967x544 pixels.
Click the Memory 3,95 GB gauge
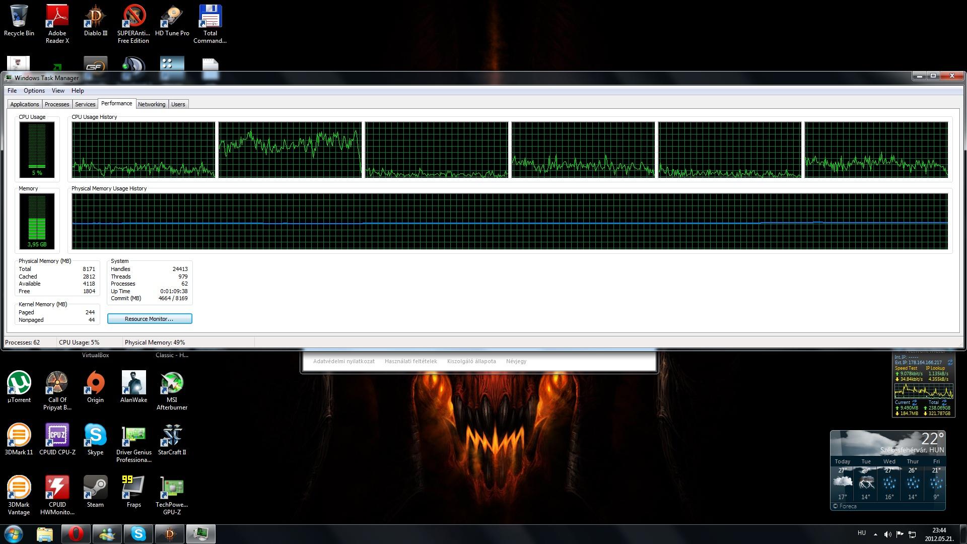[x=37, y=221]
